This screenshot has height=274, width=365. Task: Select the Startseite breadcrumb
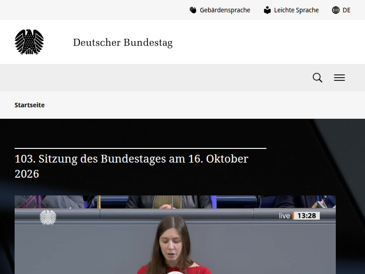coord(30,105)
